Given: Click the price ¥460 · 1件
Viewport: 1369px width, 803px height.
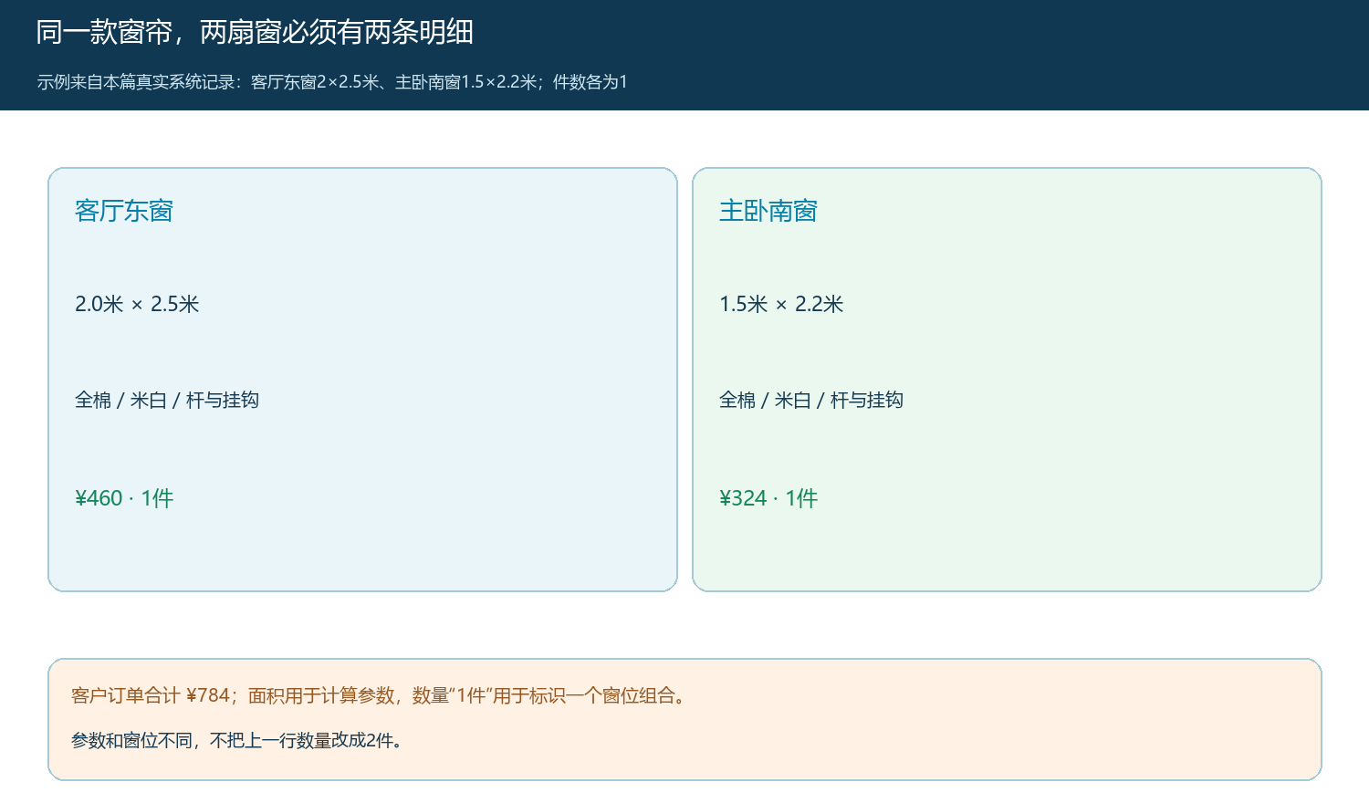Looking at the screenshot, I should pos(124,498).
